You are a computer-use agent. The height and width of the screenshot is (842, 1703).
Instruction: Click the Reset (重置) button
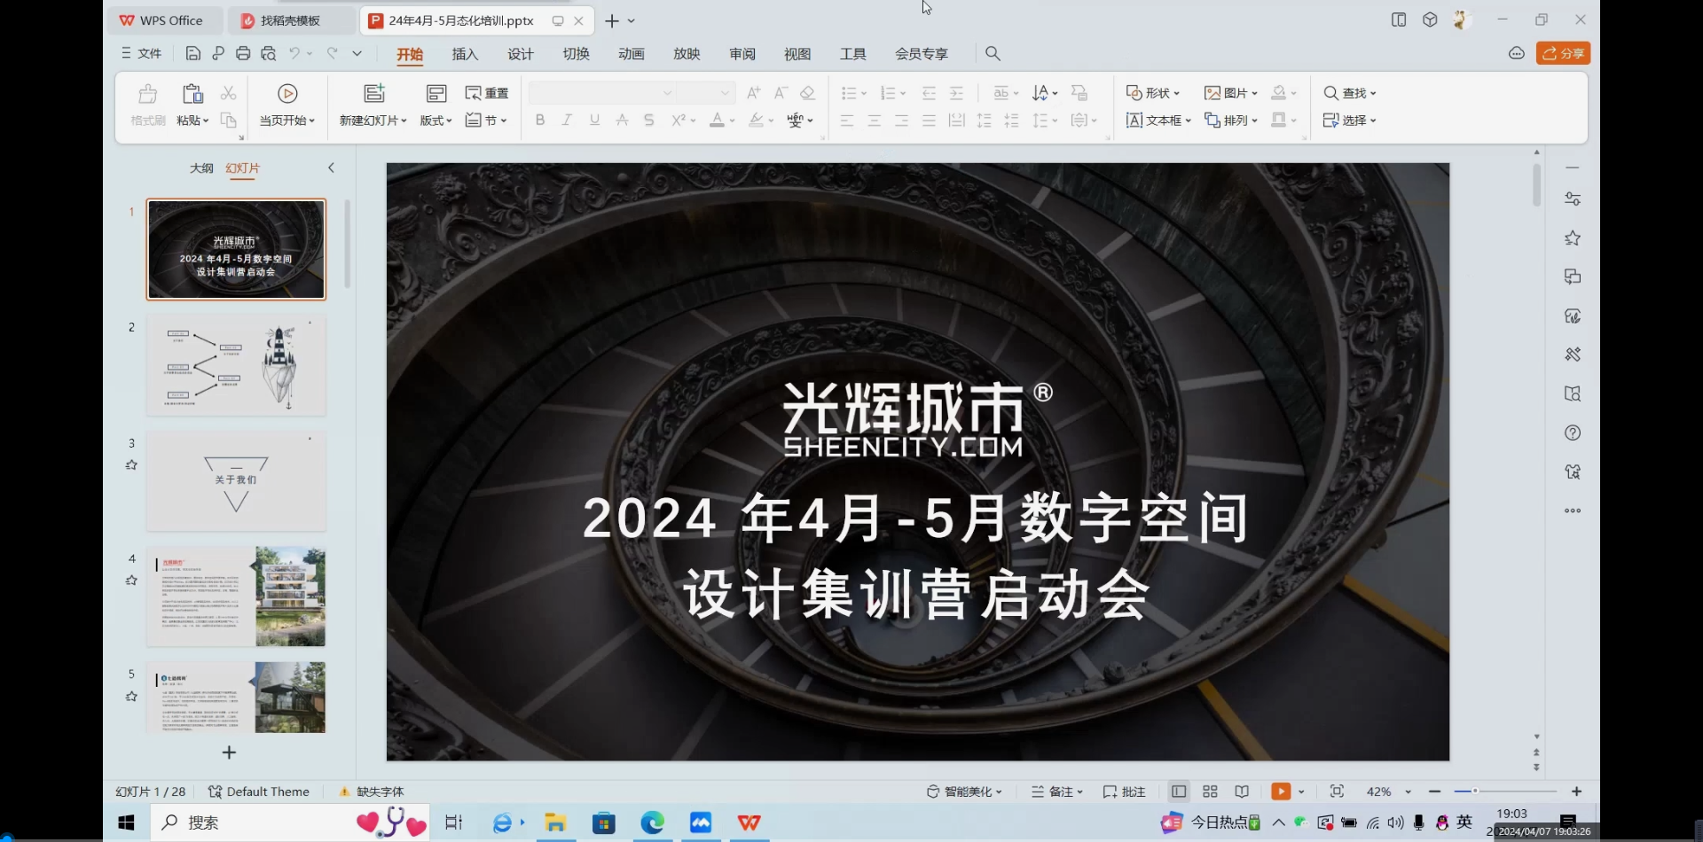[x=487, y=93]
